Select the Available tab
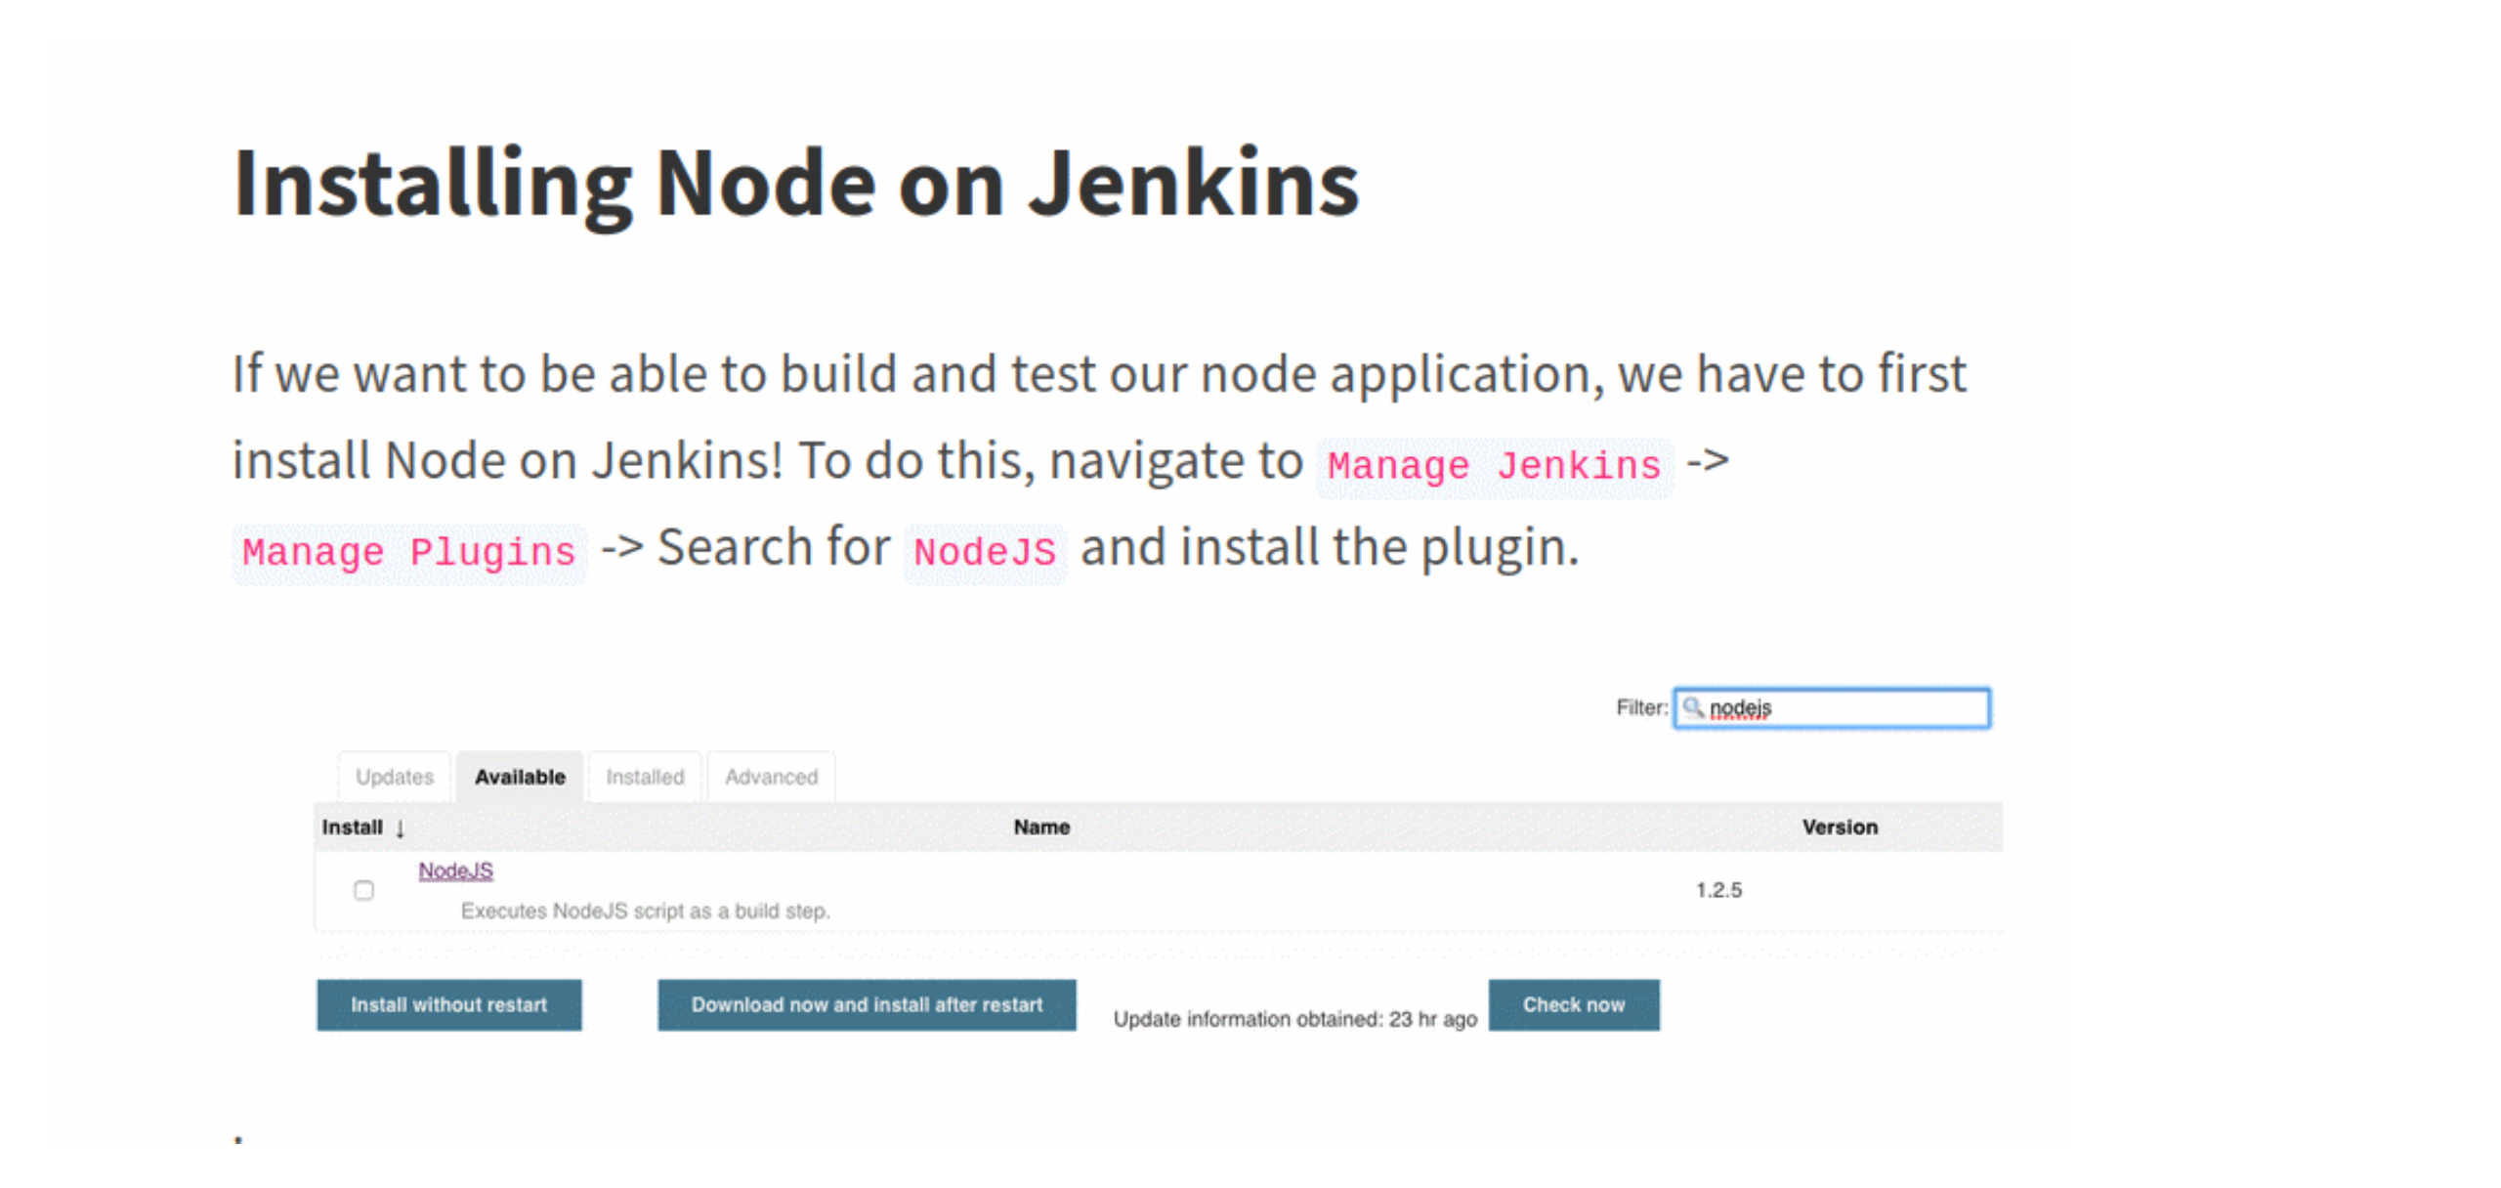 (520, 777)
